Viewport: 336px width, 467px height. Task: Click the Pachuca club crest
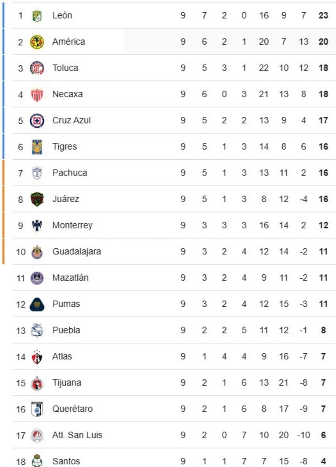[x=37, y=173]
